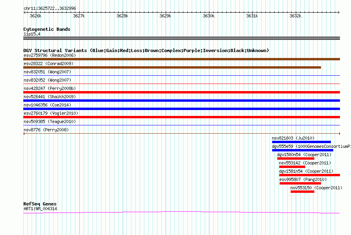Open the nsv553142 (Cooper2011) variant label
Screen dimensions: 351x235
click(x=305, y=163)
